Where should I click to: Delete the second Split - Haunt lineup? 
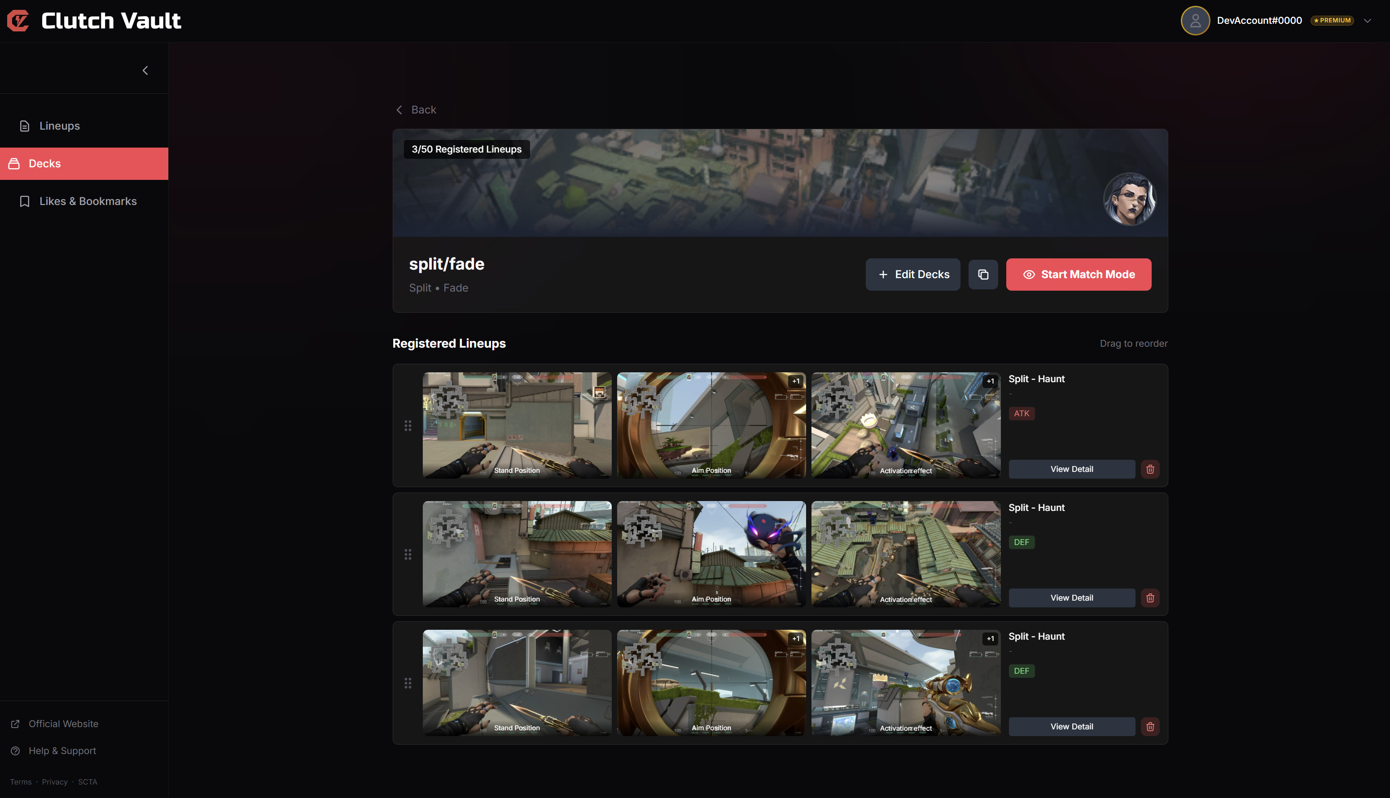coord(1150,598)
